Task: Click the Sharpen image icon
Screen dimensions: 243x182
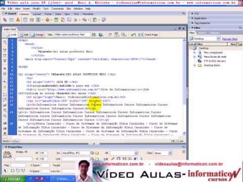Action: click(141, 159)
